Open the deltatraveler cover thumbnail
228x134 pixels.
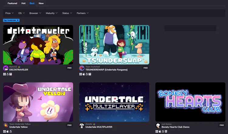(38, 45)
